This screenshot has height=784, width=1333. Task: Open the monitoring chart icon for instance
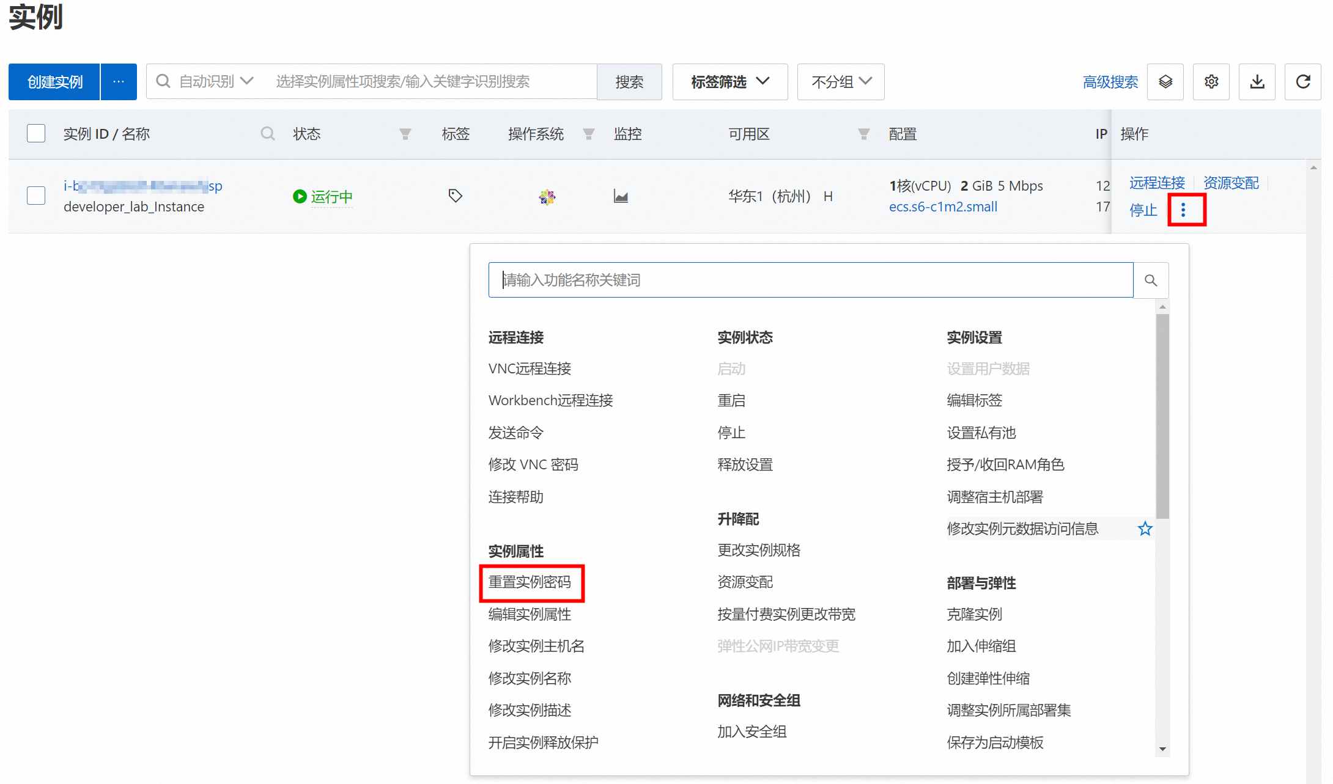pos(621,196)
